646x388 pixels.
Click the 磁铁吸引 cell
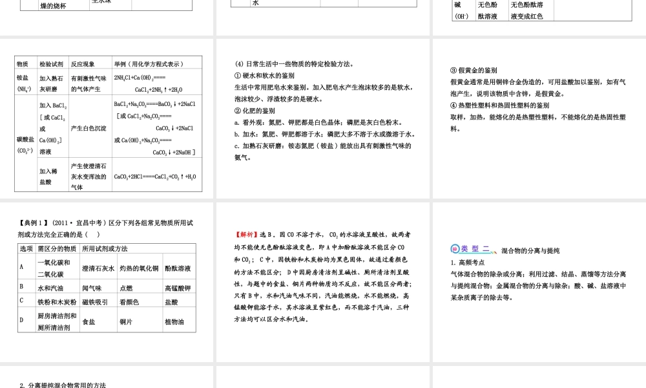98,301
